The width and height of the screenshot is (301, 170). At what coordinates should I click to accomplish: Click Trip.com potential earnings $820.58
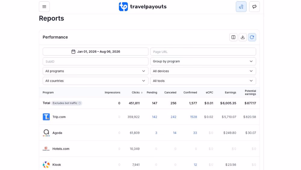[x=250, y=117]
